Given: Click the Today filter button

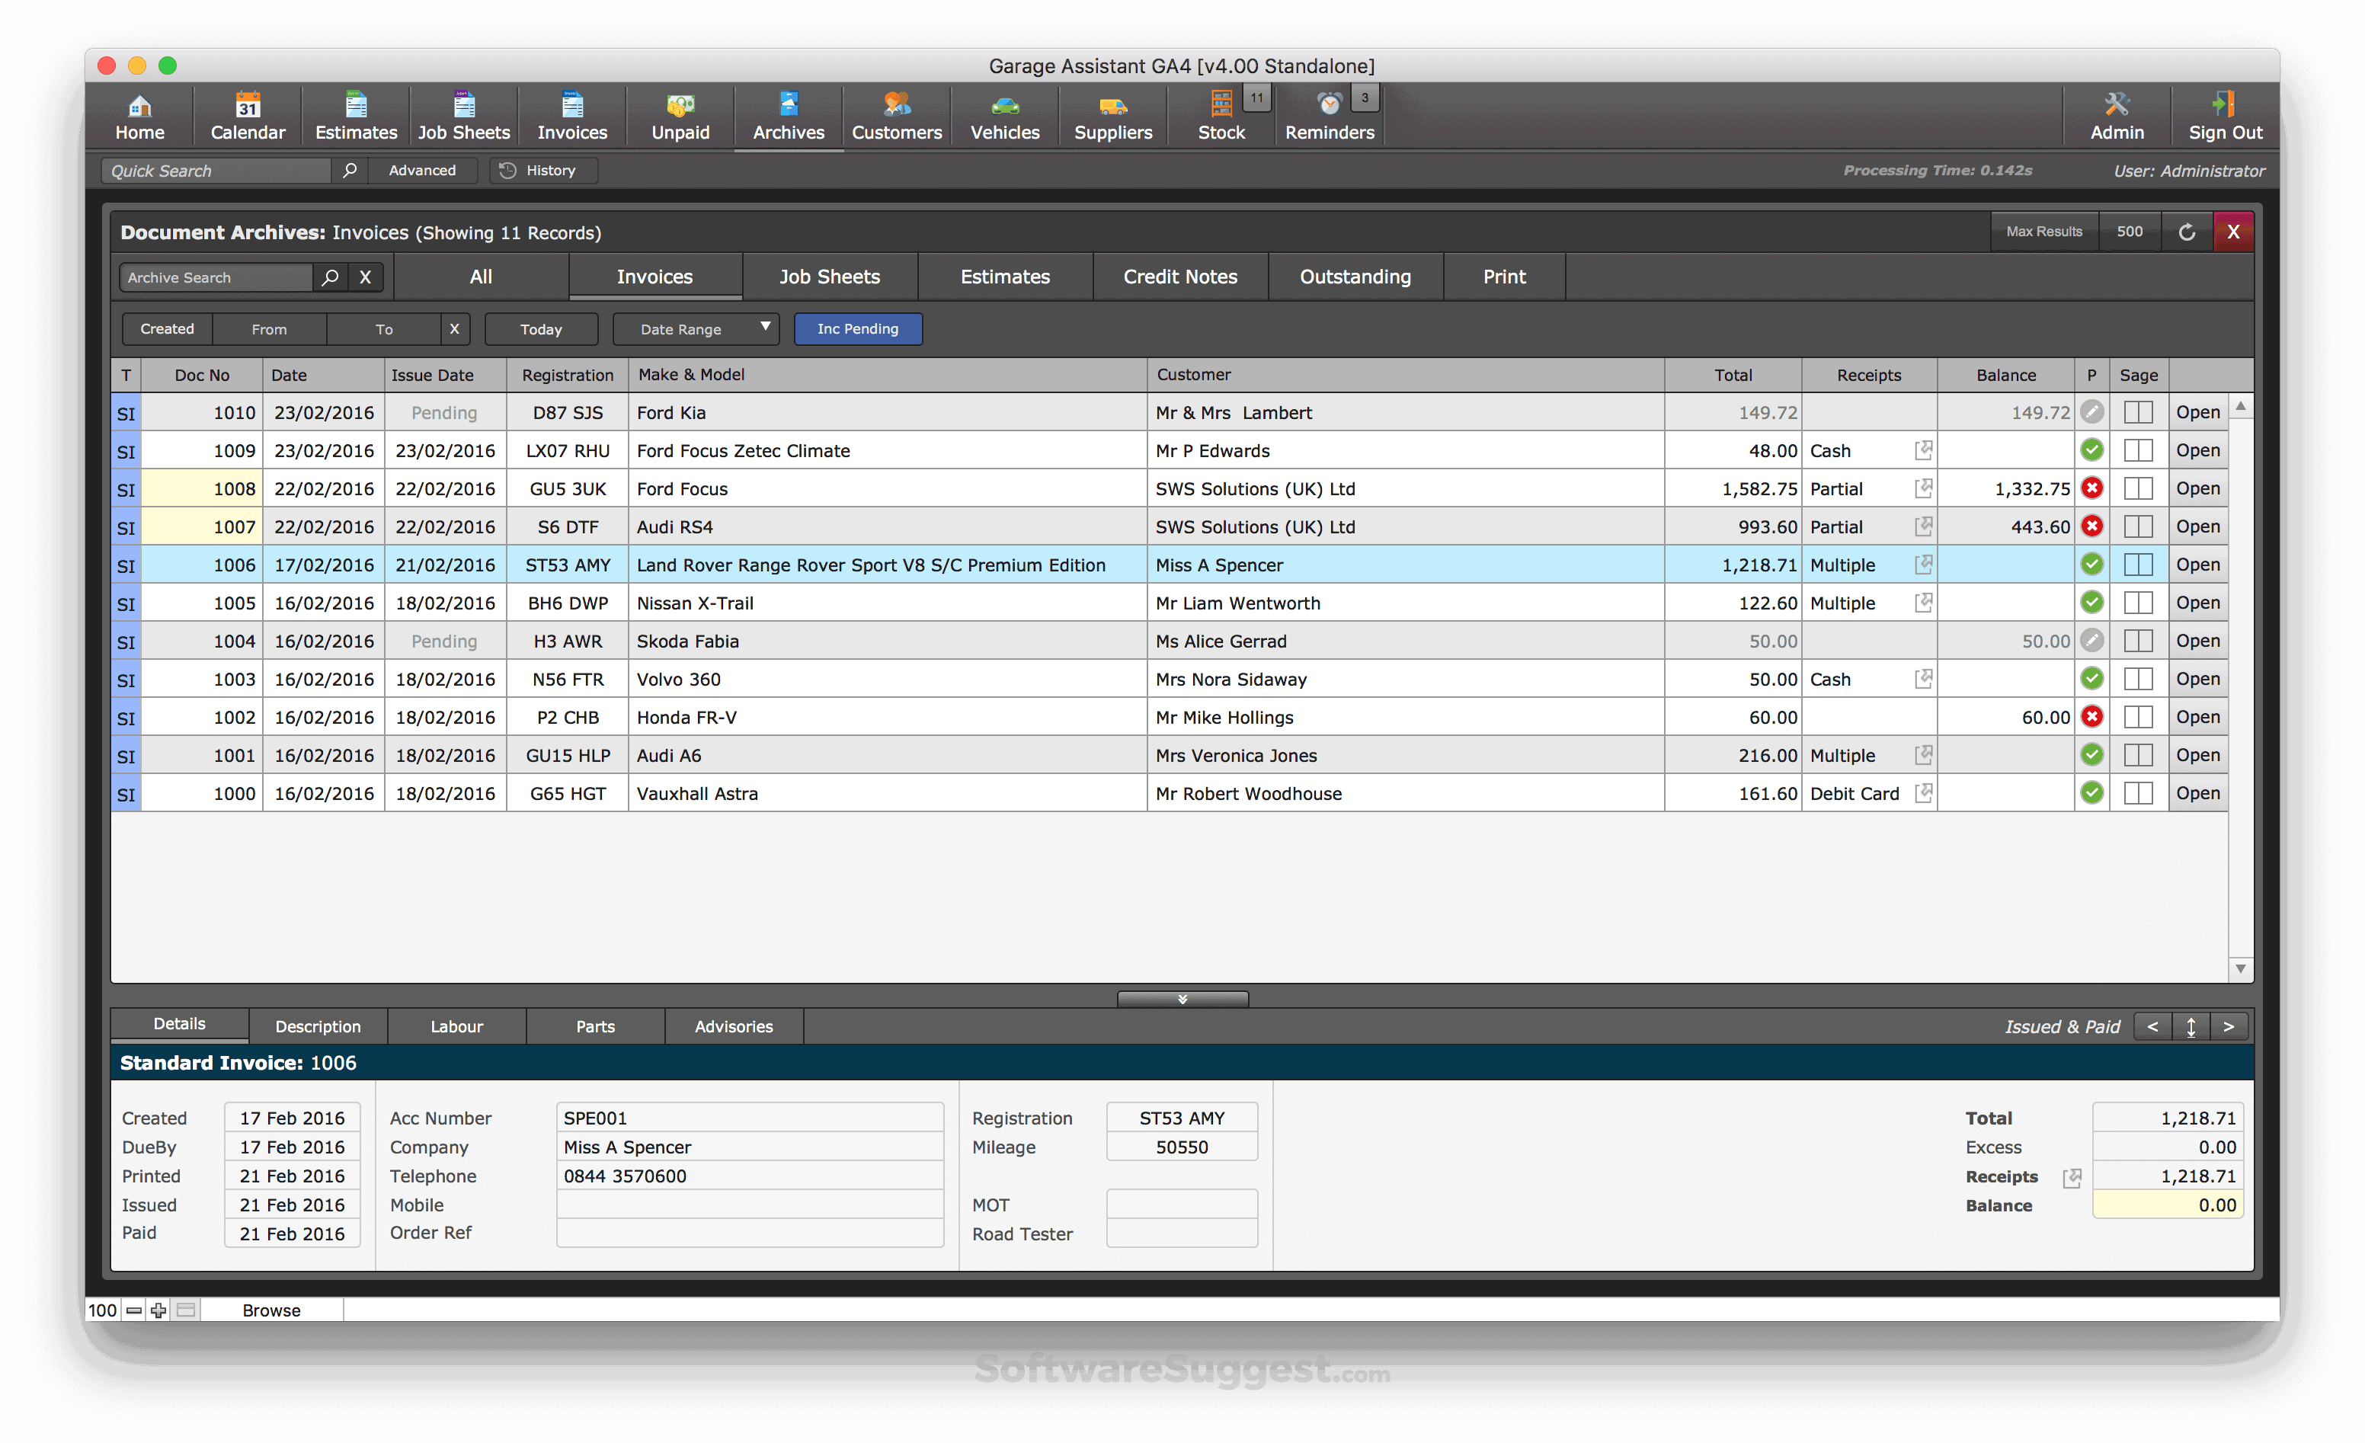Looking at the screenshot, I should [x=540, y=329].
